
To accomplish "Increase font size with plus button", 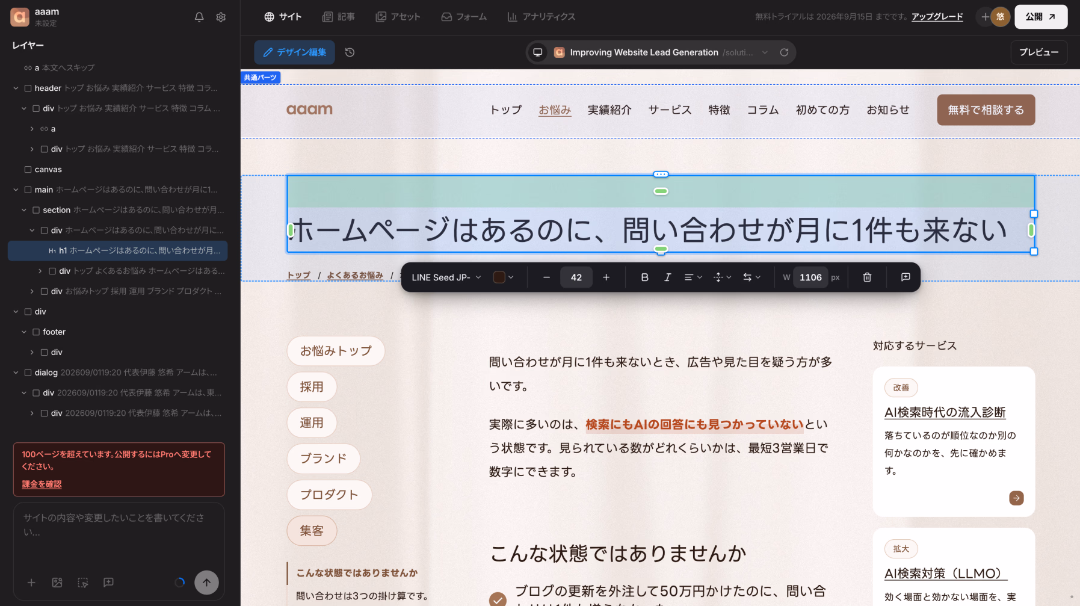I will point(606,277).
